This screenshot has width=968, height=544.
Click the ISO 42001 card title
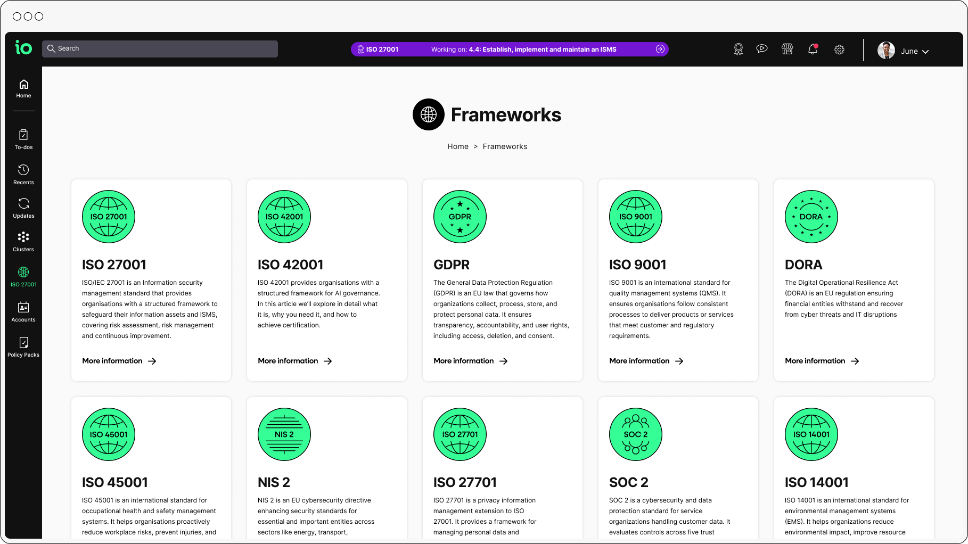291,265
